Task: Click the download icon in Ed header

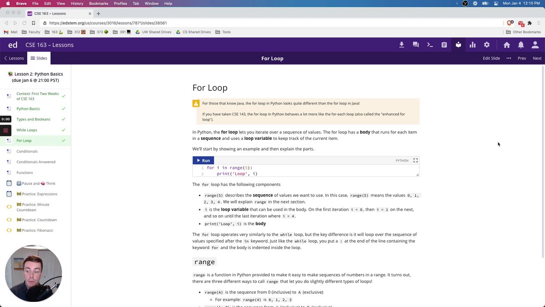Action: pos(402,45)
